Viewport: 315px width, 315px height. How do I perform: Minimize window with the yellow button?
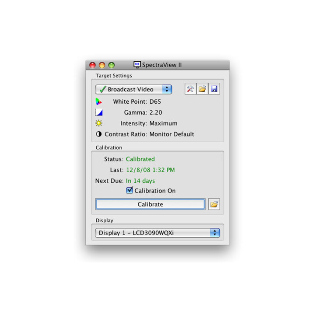(102, 65)
